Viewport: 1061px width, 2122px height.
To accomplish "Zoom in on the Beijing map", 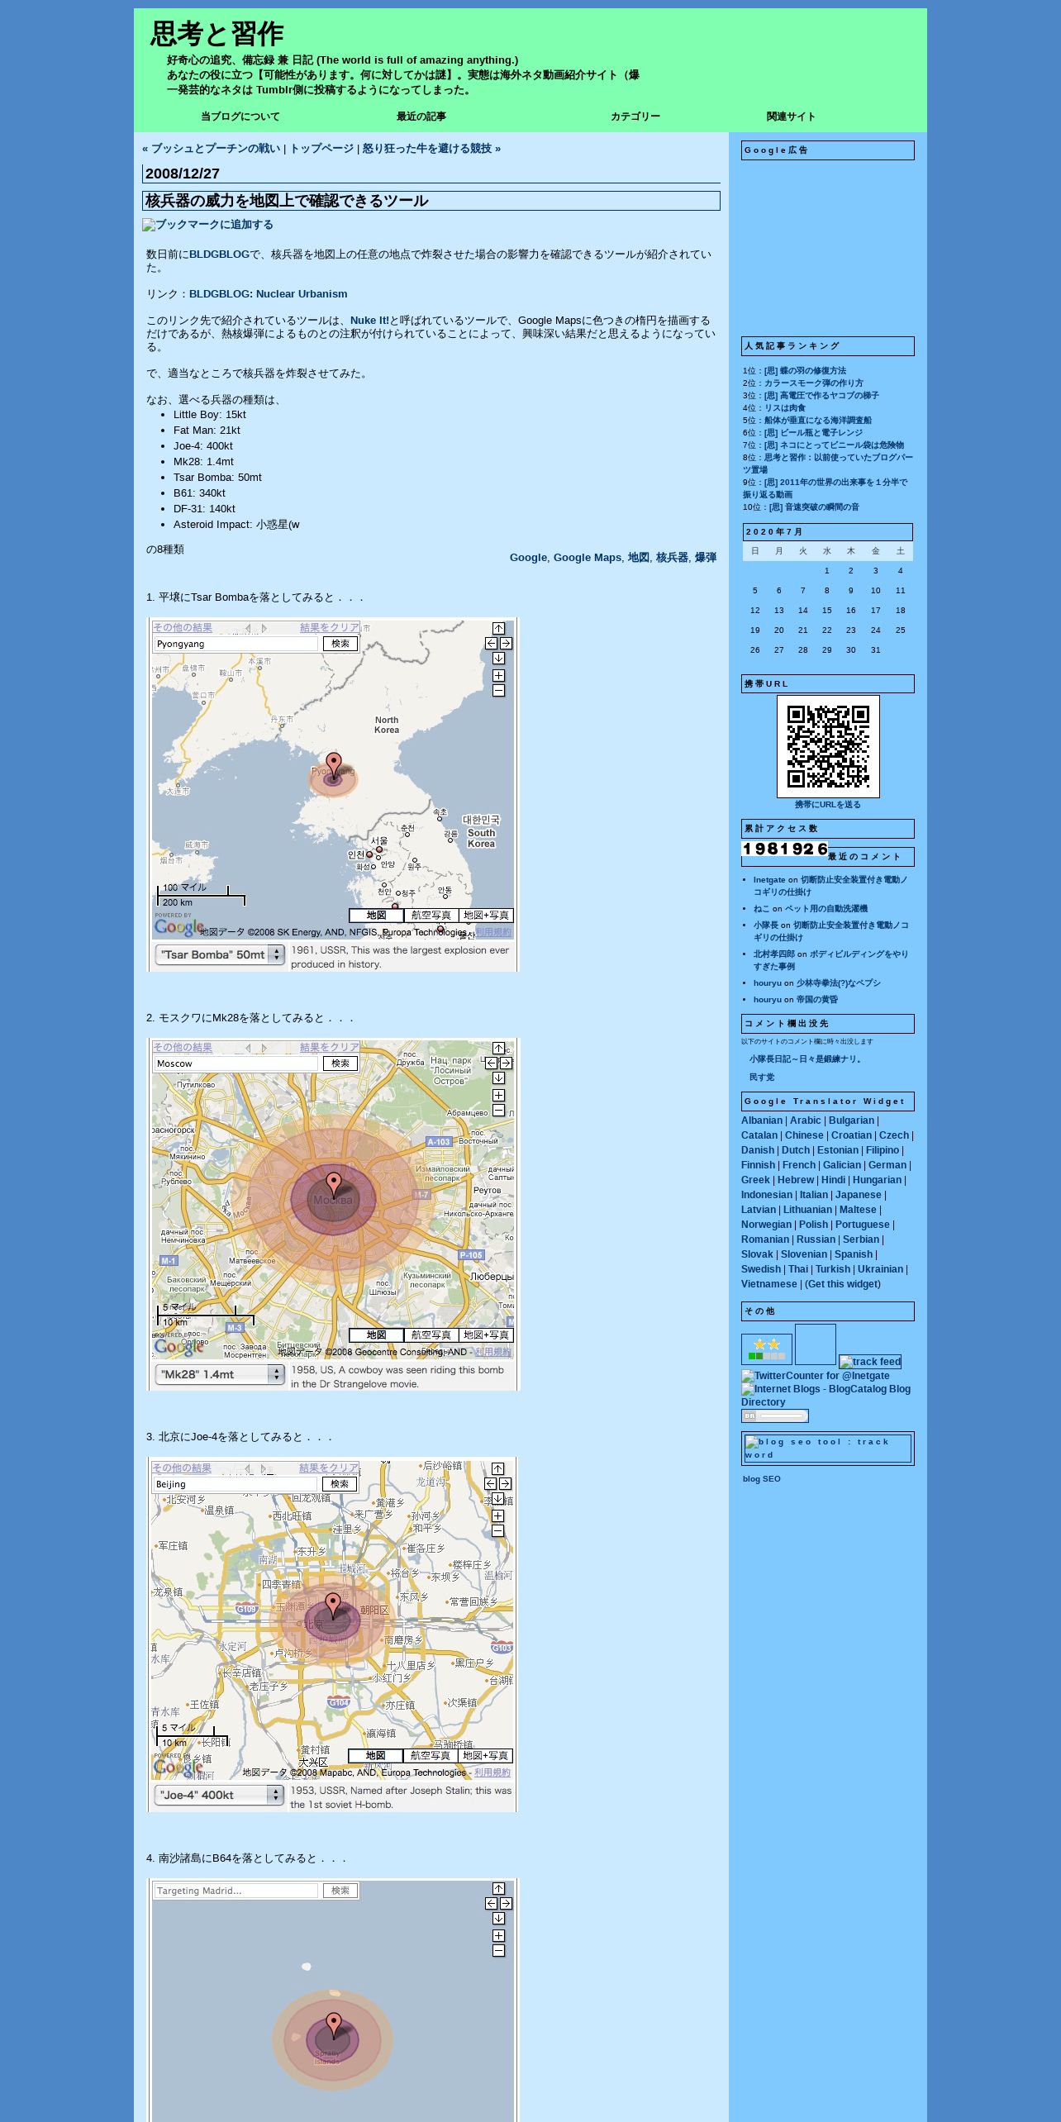I will click(x=497, y=1516).
